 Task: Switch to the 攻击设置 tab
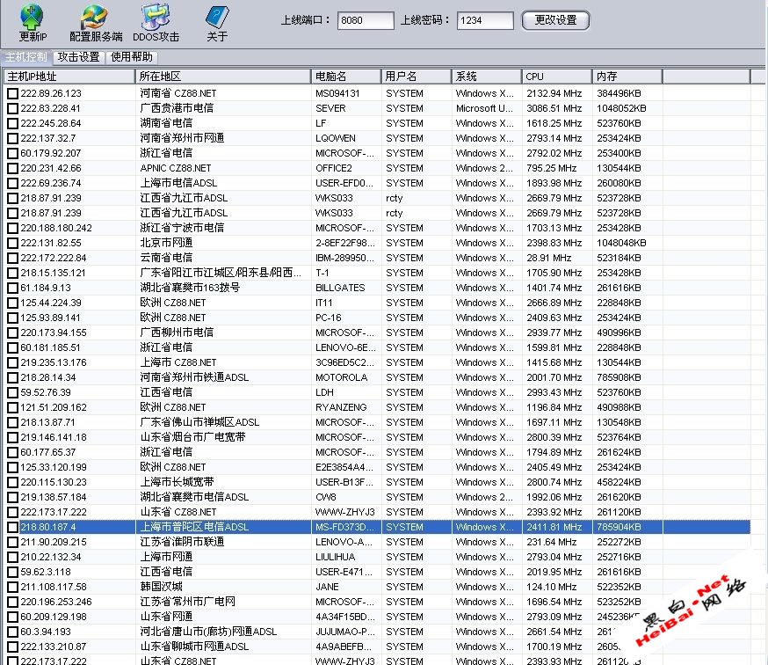(x=79, y=57)
